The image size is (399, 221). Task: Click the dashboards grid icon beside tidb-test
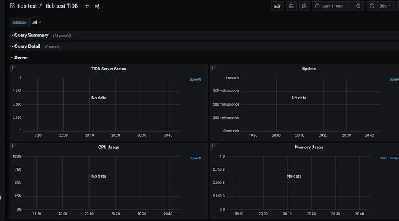click(x=12, y=6)
